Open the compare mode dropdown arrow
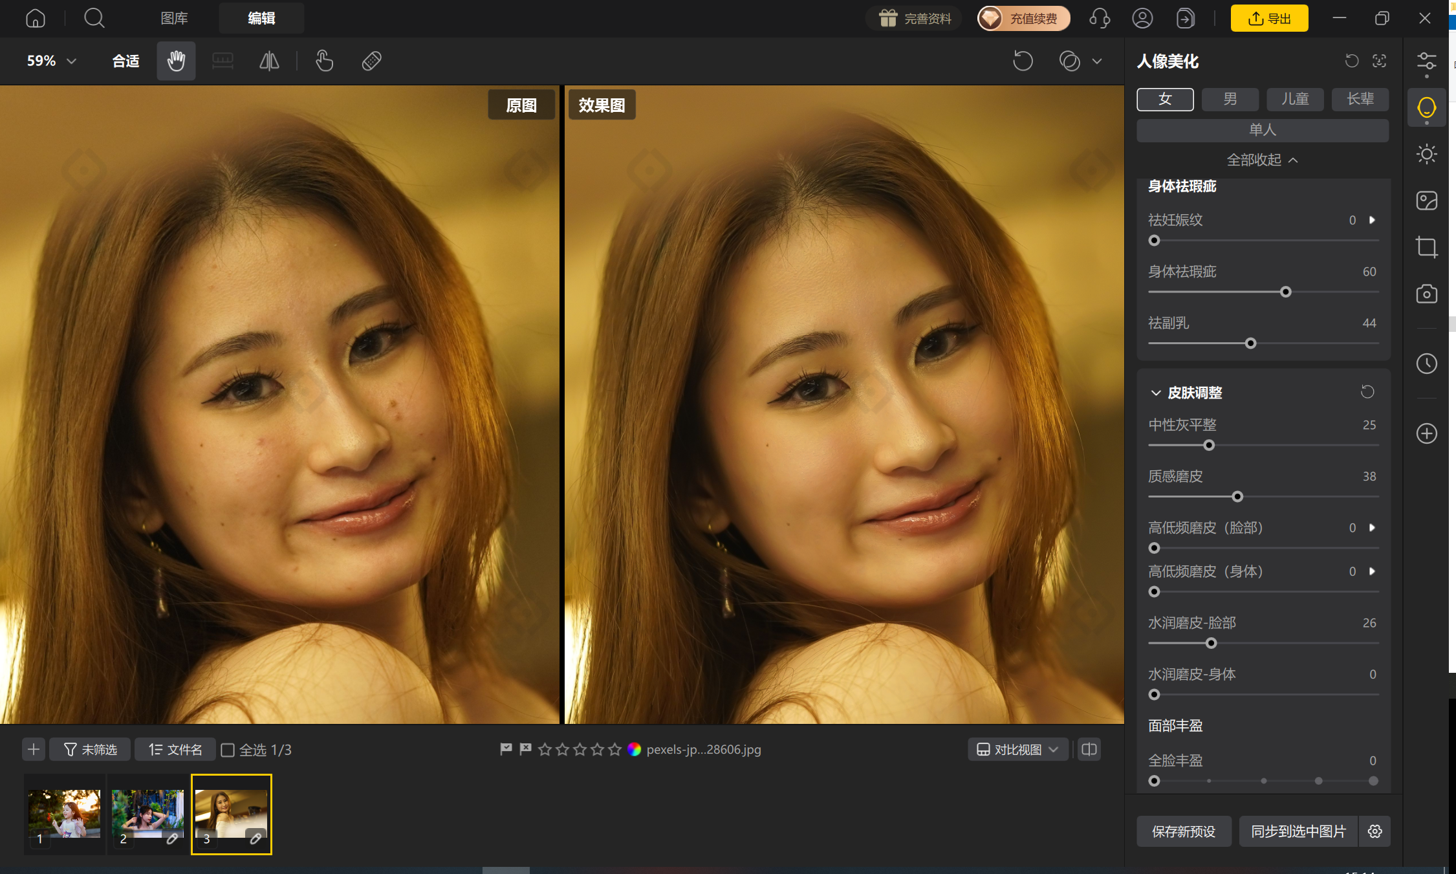This screenshot has width=1456, height=874. tap(1097, 61)
